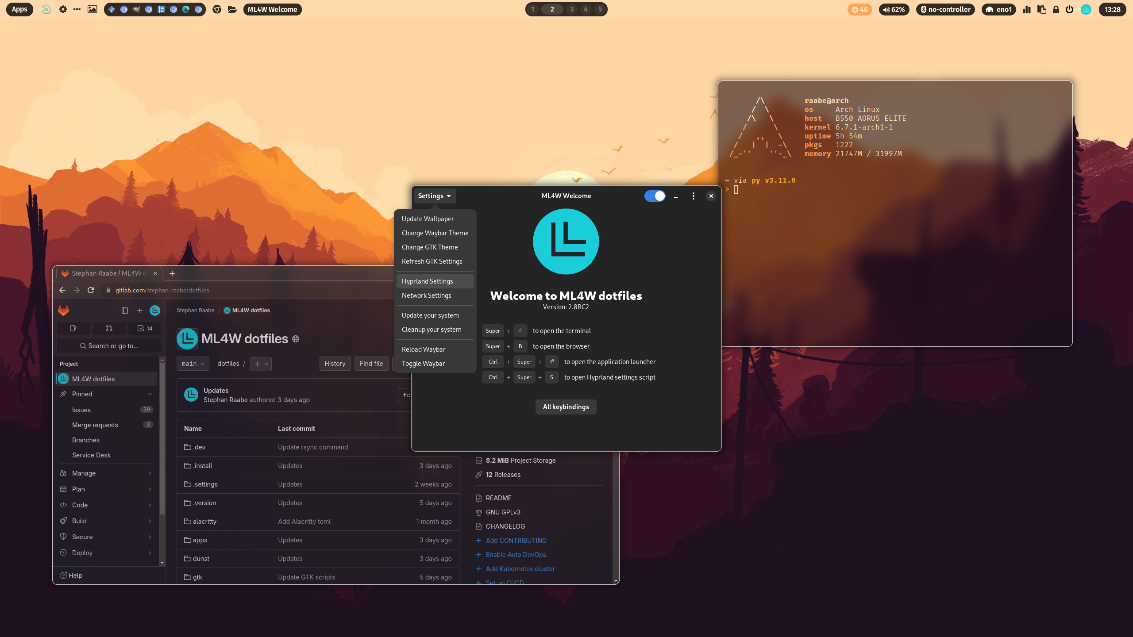Choose Change Waybar Theme menu entry
Screen dimensions: 1133x637
[435, 233]
